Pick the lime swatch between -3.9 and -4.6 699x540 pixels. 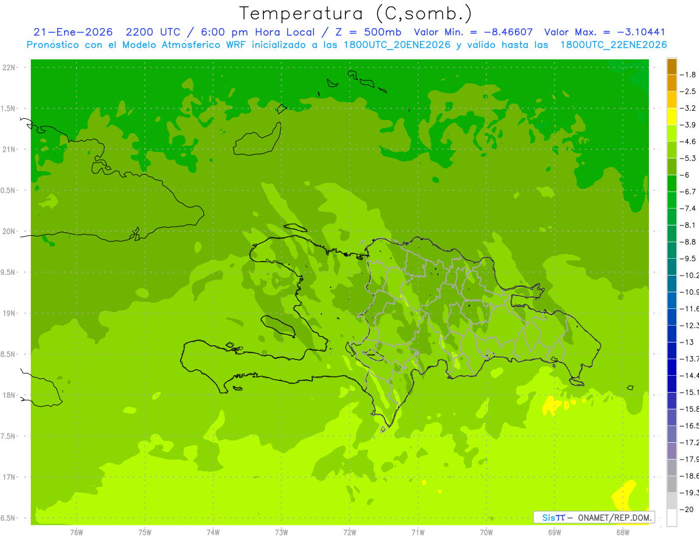point(672,133)
